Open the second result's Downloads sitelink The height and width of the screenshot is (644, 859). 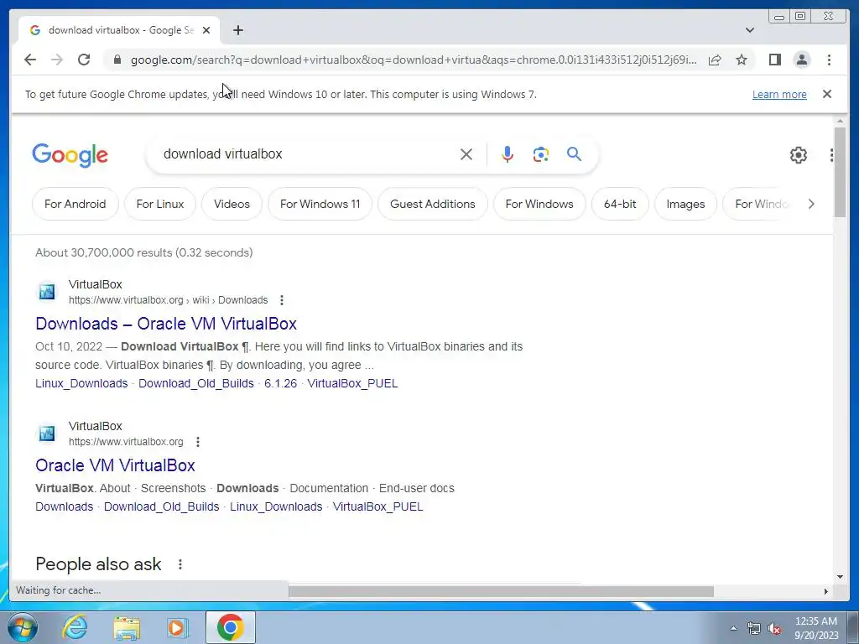pos(64,506)
